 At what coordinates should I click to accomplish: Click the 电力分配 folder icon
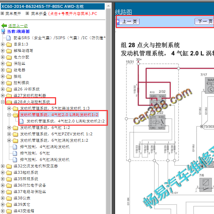[x=9, y=57]
